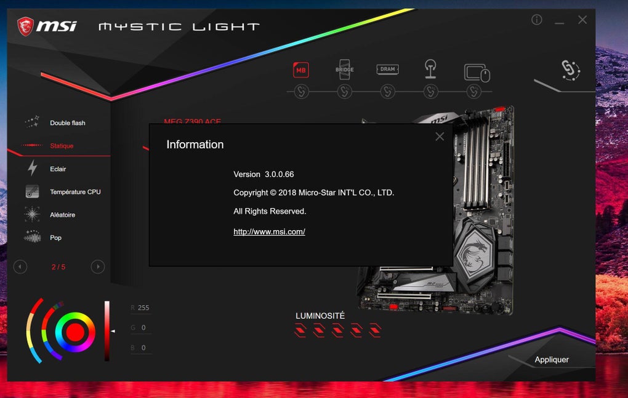Go to previous effects page arrow
The image size is (628, 398).
click(x=20, y=266)
